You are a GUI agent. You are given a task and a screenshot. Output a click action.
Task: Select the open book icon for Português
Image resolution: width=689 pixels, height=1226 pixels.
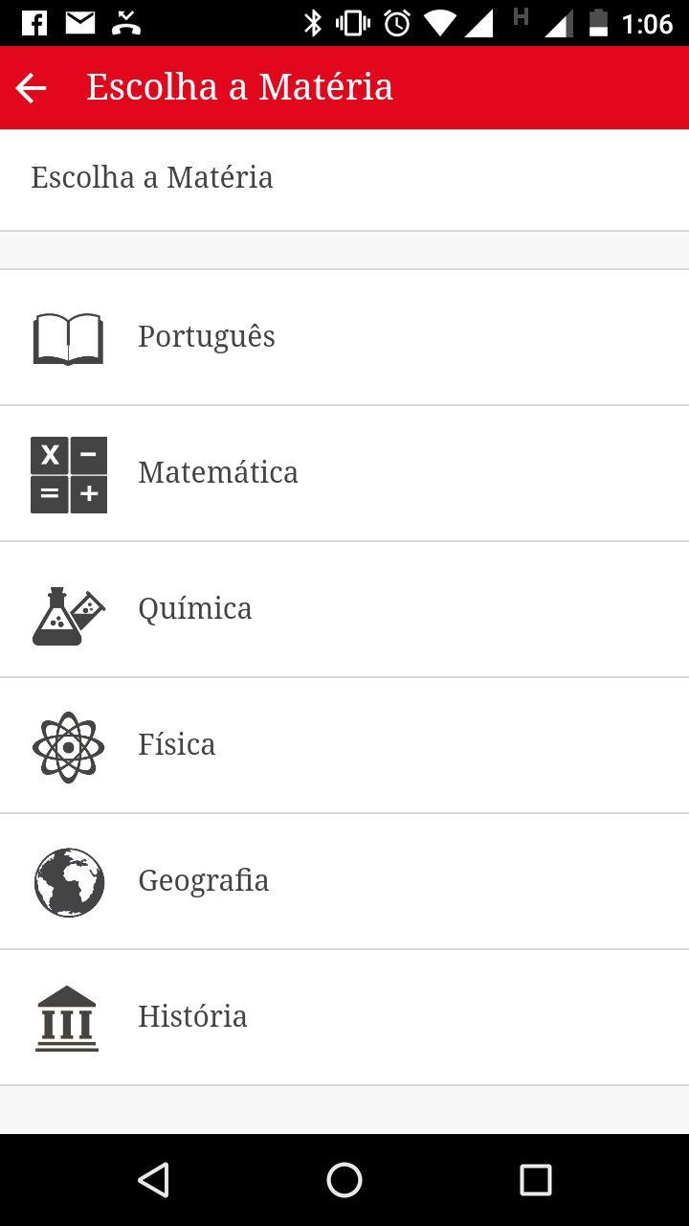point(68,338)
